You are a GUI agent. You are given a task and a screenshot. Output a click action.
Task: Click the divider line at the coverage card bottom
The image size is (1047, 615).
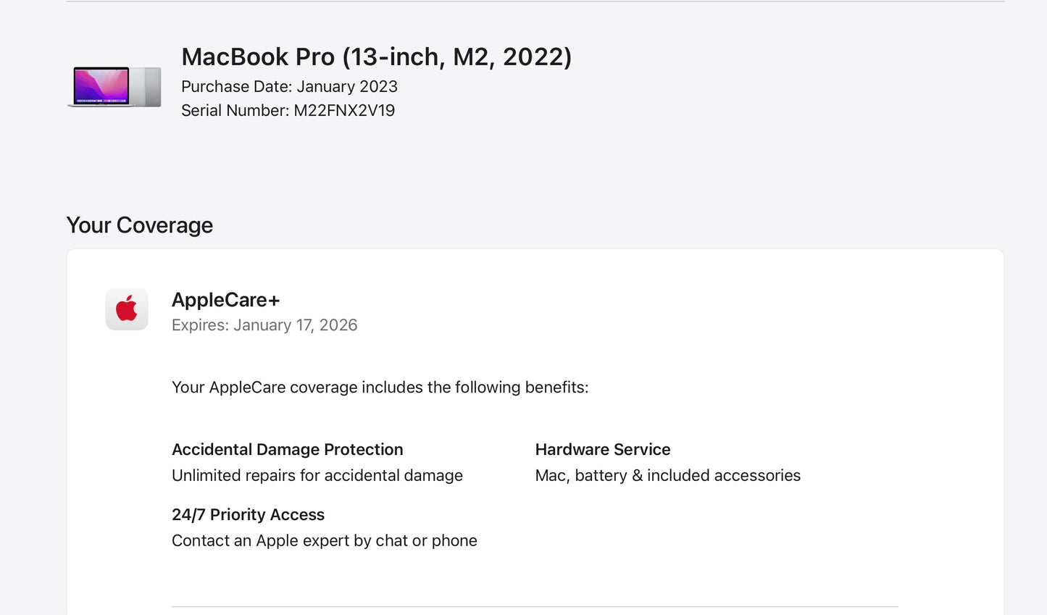[535, 607]
